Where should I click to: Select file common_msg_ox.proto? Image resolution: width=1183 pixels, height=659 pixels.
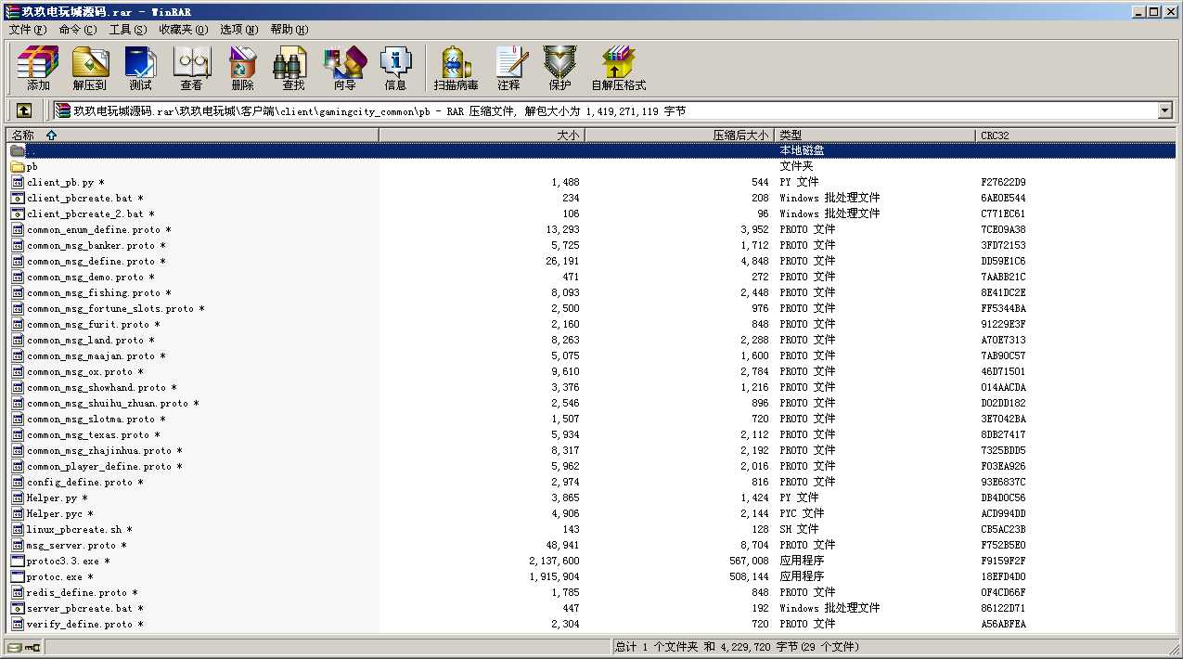(84, 372)
